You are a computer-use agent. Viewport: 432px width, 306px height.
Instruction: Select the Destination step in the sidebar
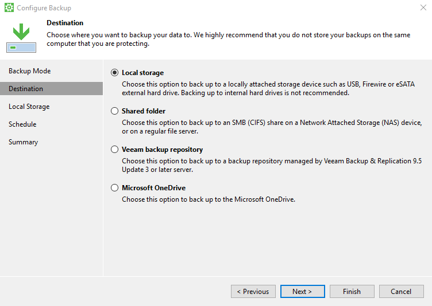click(x=26, y=89)
